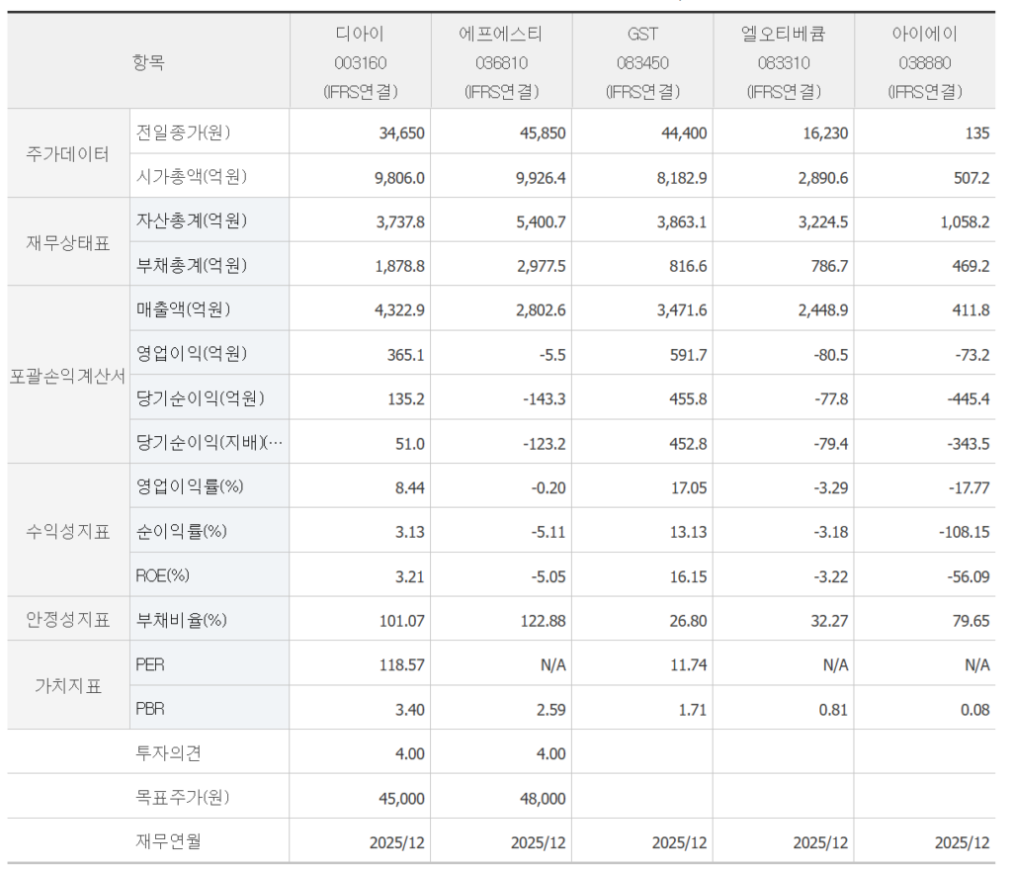This screenshot has width=1012, height=870.
Task: Click the 3,737.8 total assets value
Action: 400,222
